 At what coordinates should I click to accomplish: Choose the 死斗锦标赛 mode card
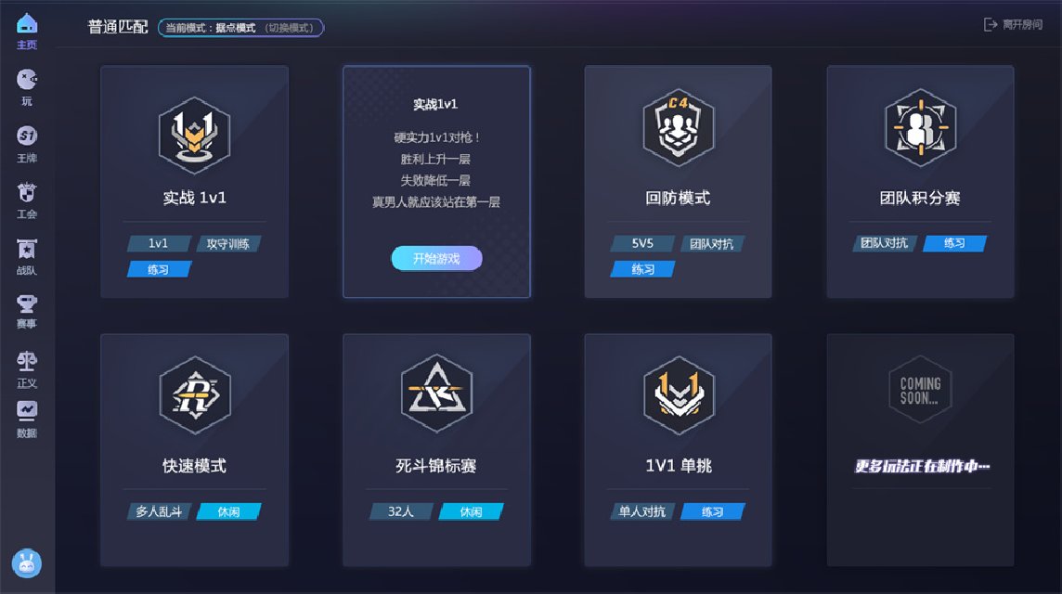(437, 450)
